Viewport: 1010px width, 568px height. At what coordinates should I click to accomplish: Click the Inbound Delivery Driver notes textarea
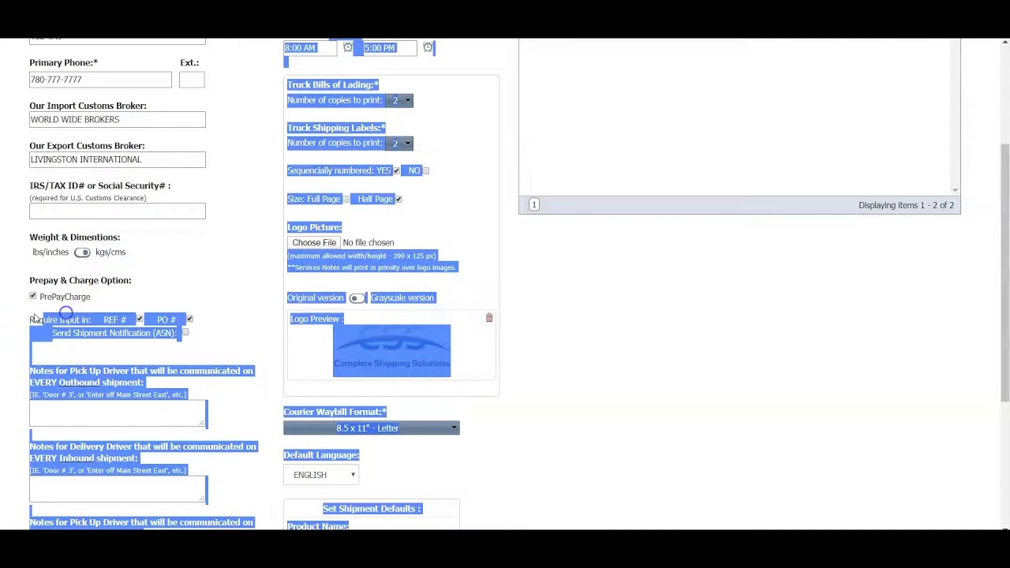118,489
